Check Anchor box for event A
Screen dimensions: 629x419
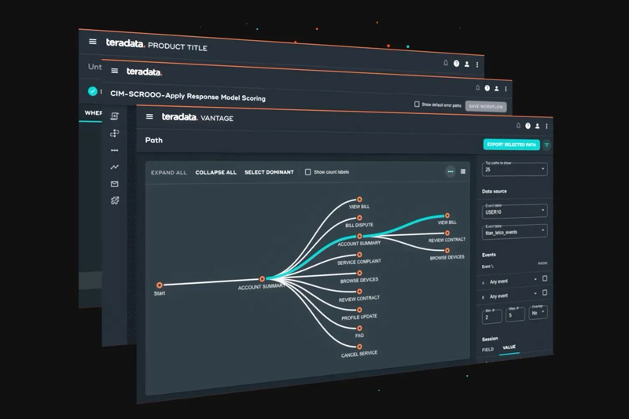545,278
